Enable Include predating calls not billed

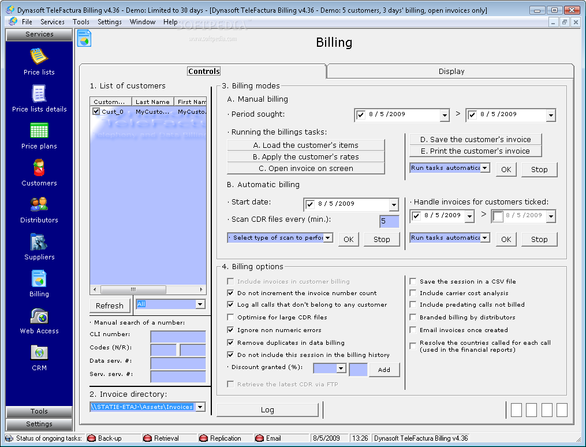tap(413, 304)
